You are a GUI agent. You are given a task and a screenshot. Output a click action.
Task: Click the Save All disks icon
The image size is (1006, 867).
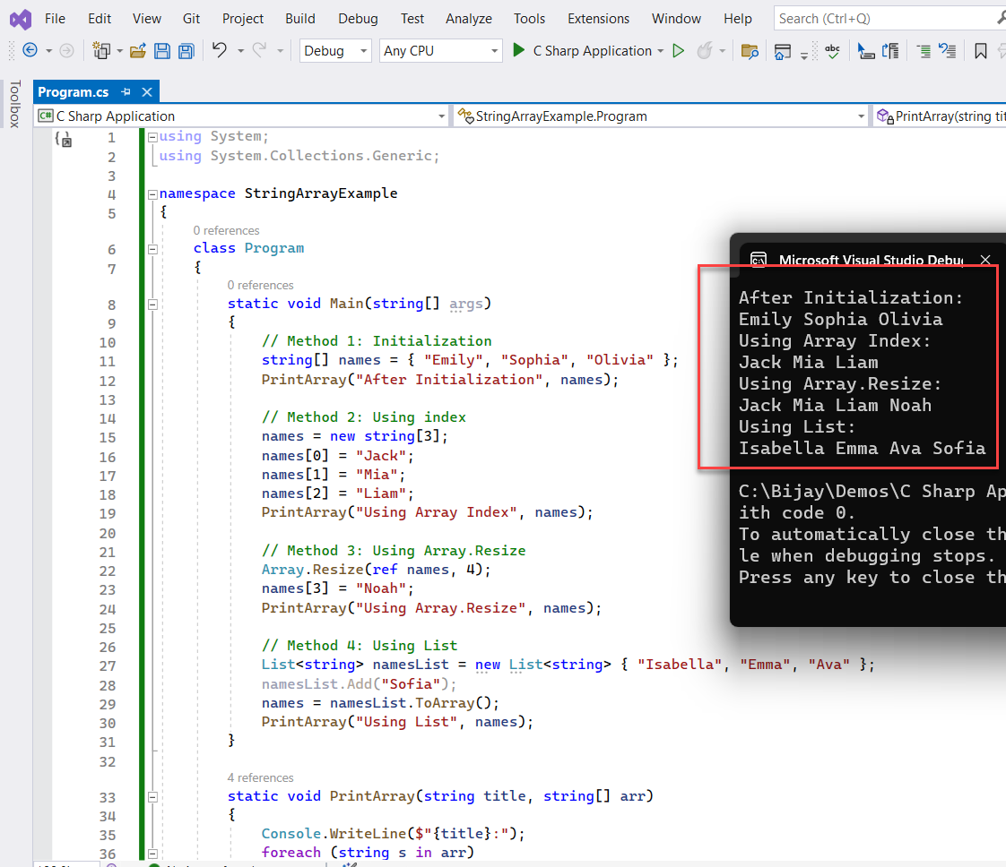point(186,51)
